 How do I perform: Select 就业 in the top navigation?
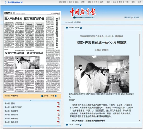click(114, 2)
